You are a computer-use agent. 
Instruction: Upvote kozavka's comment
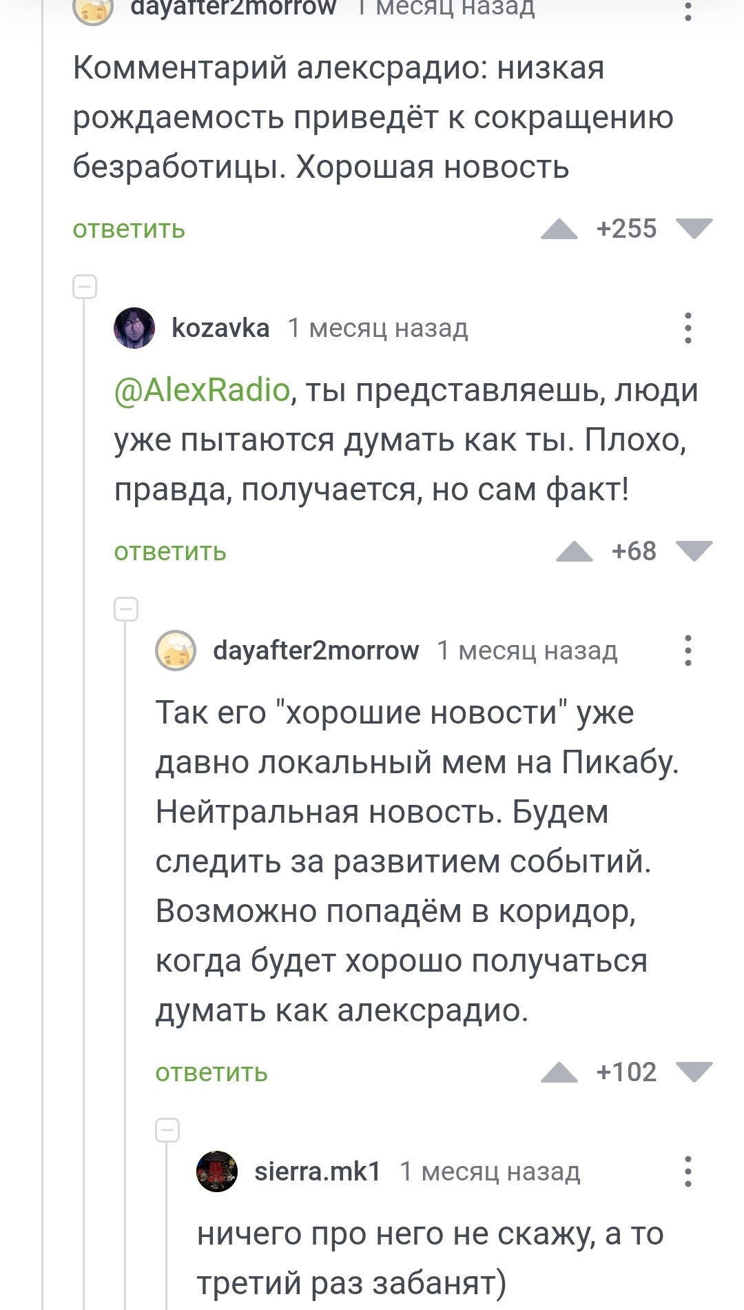point(574,551)
